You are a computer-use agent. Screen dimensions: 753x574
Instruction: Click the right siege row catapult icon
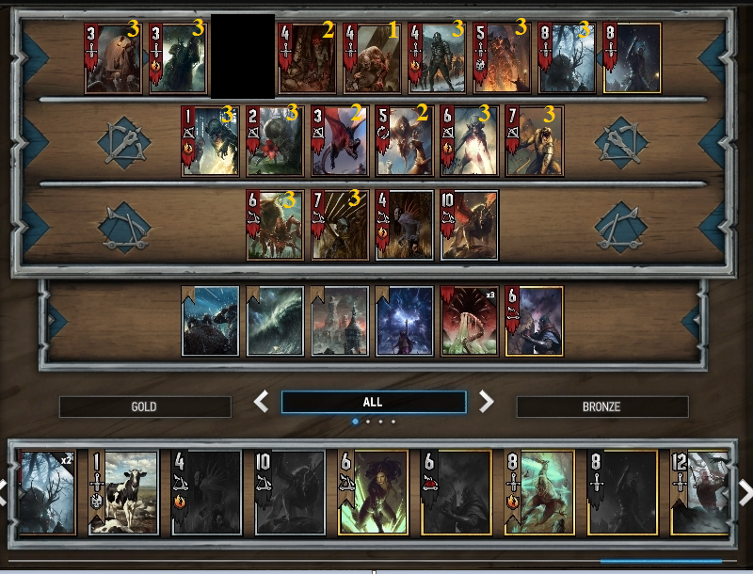(x=621, y=227)
